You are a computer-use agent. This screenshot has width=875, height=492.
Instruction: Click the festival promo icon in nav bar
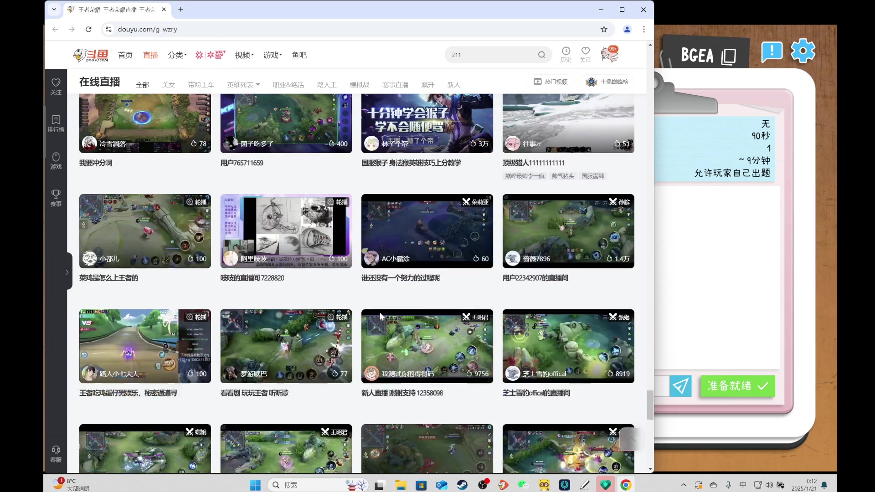210,55
